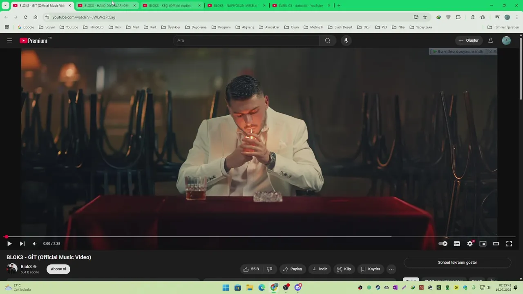523x294 pixels.
Task: Focus the YouTube search box
Action: coord(246,40)
